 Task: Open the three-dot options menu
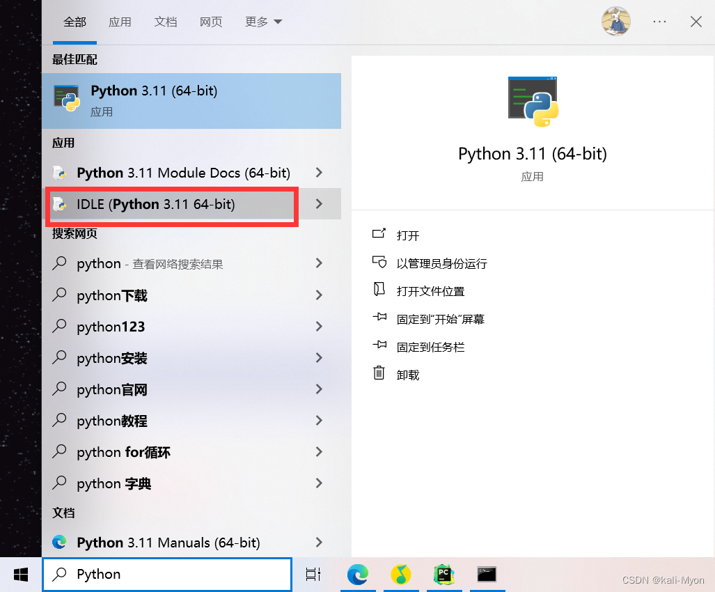[x=659, y=22]
